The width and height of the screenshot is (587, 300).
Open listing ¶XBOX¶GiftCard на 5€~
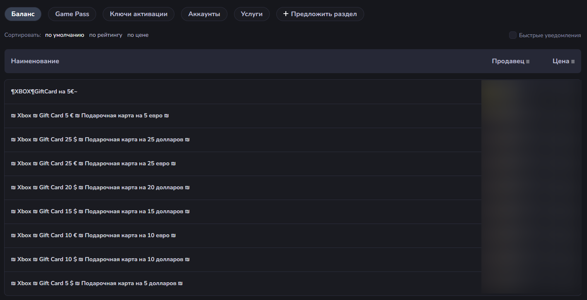point(293,92)
